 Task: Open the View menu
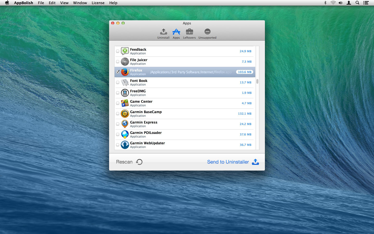64,3
